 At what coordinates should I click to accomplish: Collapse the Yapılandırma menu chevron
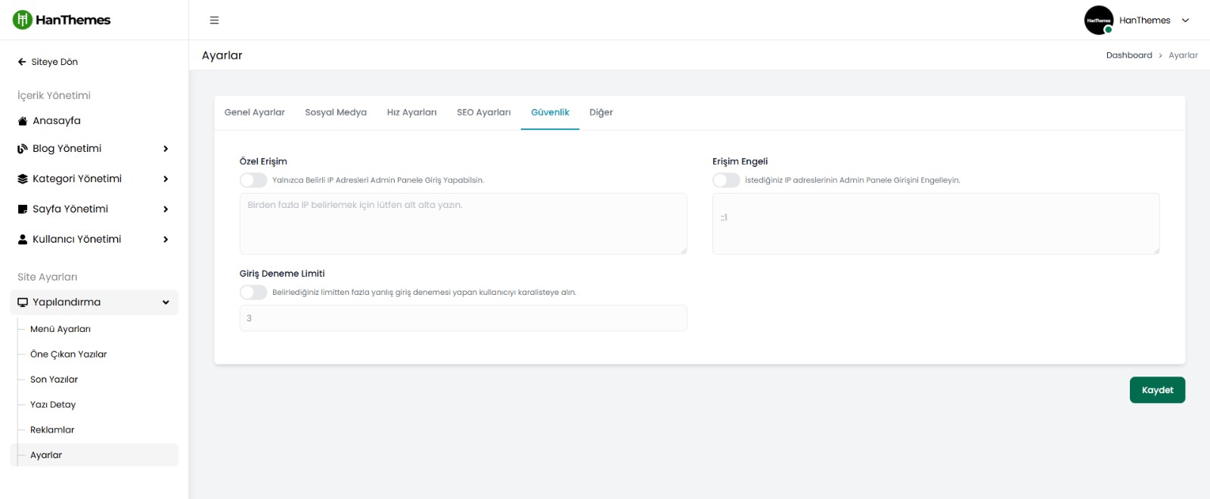tap(166, 302)
